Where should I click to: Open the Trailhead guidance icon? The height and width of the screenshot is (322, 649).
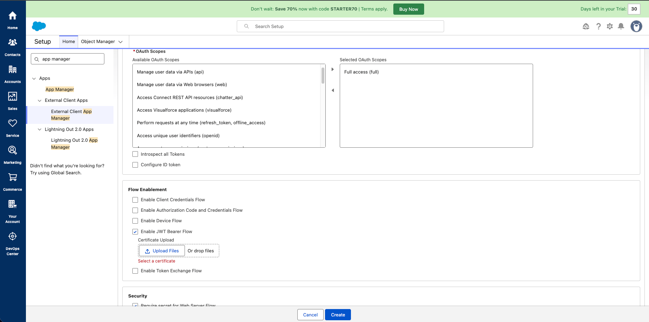click(586, 26)
